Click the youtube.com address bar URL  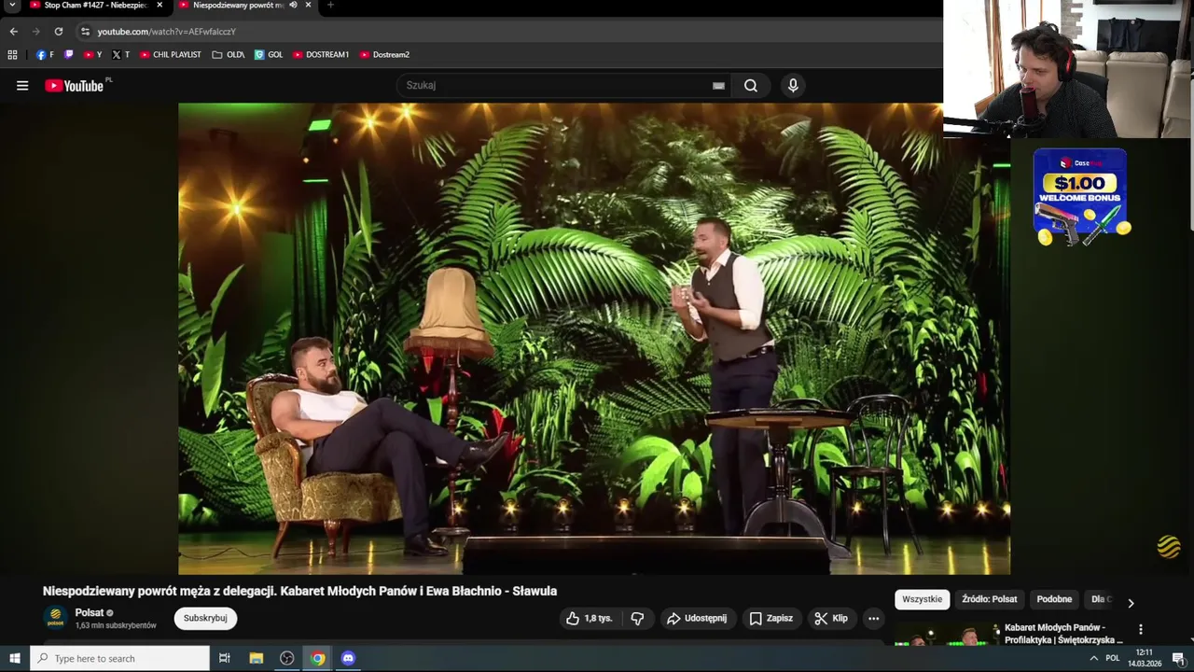pos(166,32)
